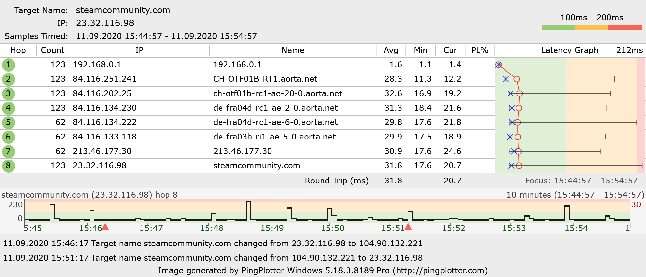The height and width of the screenshot is (277, 646).
Task: Click the Latency Graph column header
Action: [x=569, y=50]
